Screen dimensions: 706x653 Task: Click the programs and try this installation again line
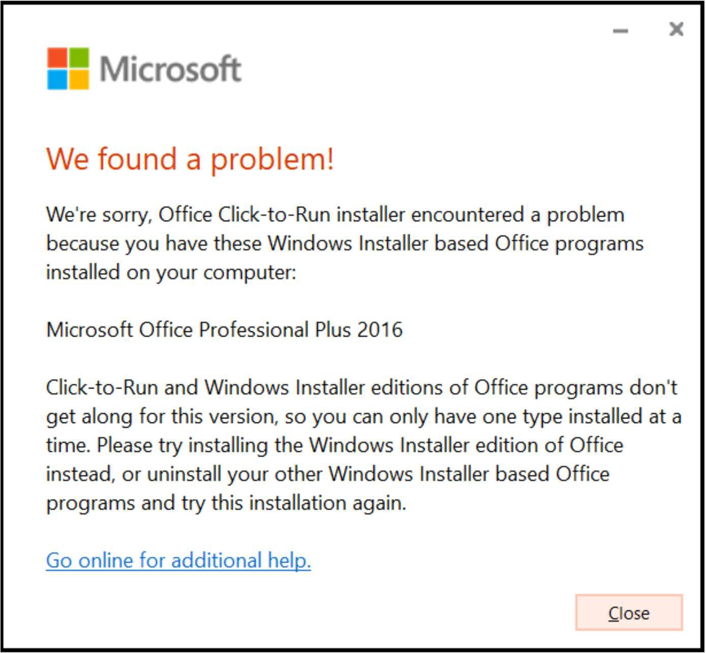point(226,503)
